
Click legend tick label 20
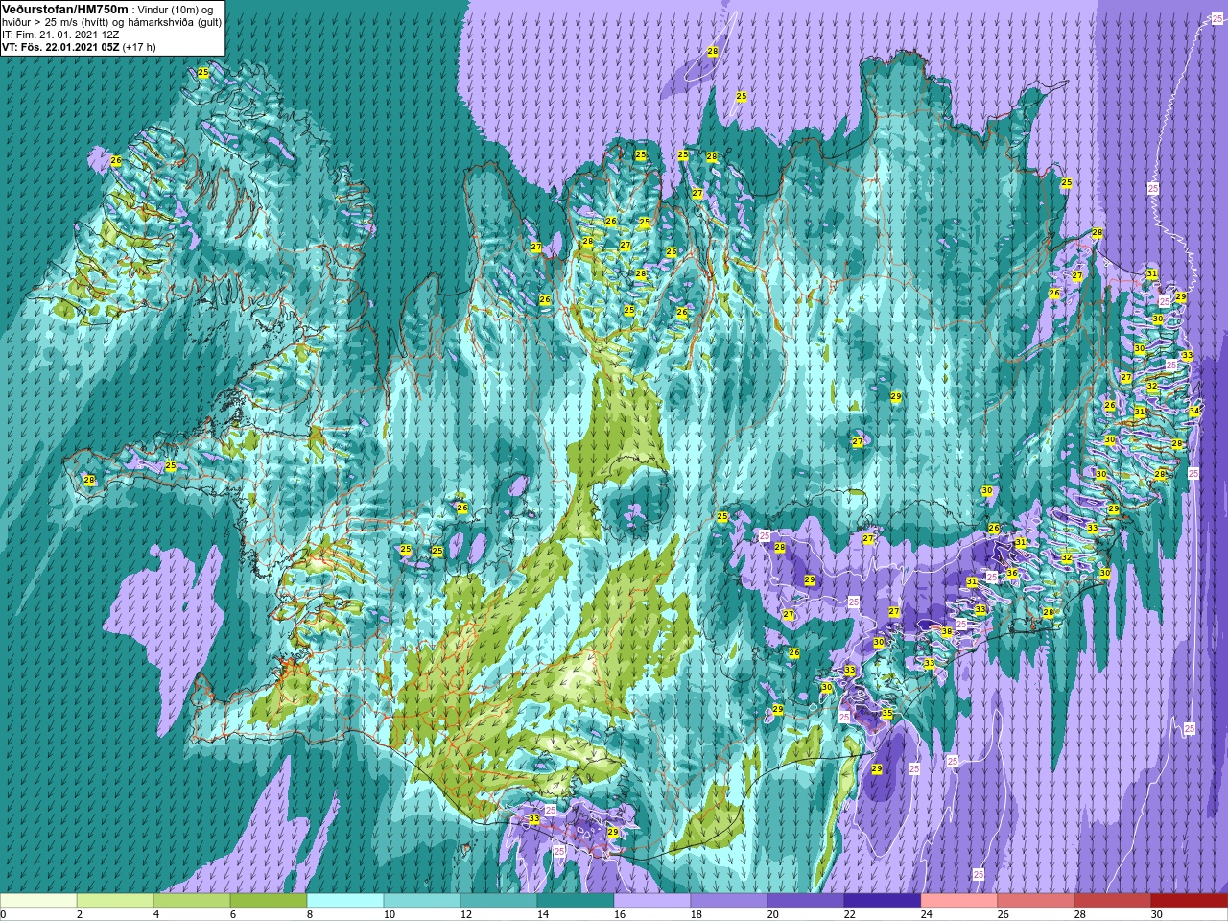(773, 914)
